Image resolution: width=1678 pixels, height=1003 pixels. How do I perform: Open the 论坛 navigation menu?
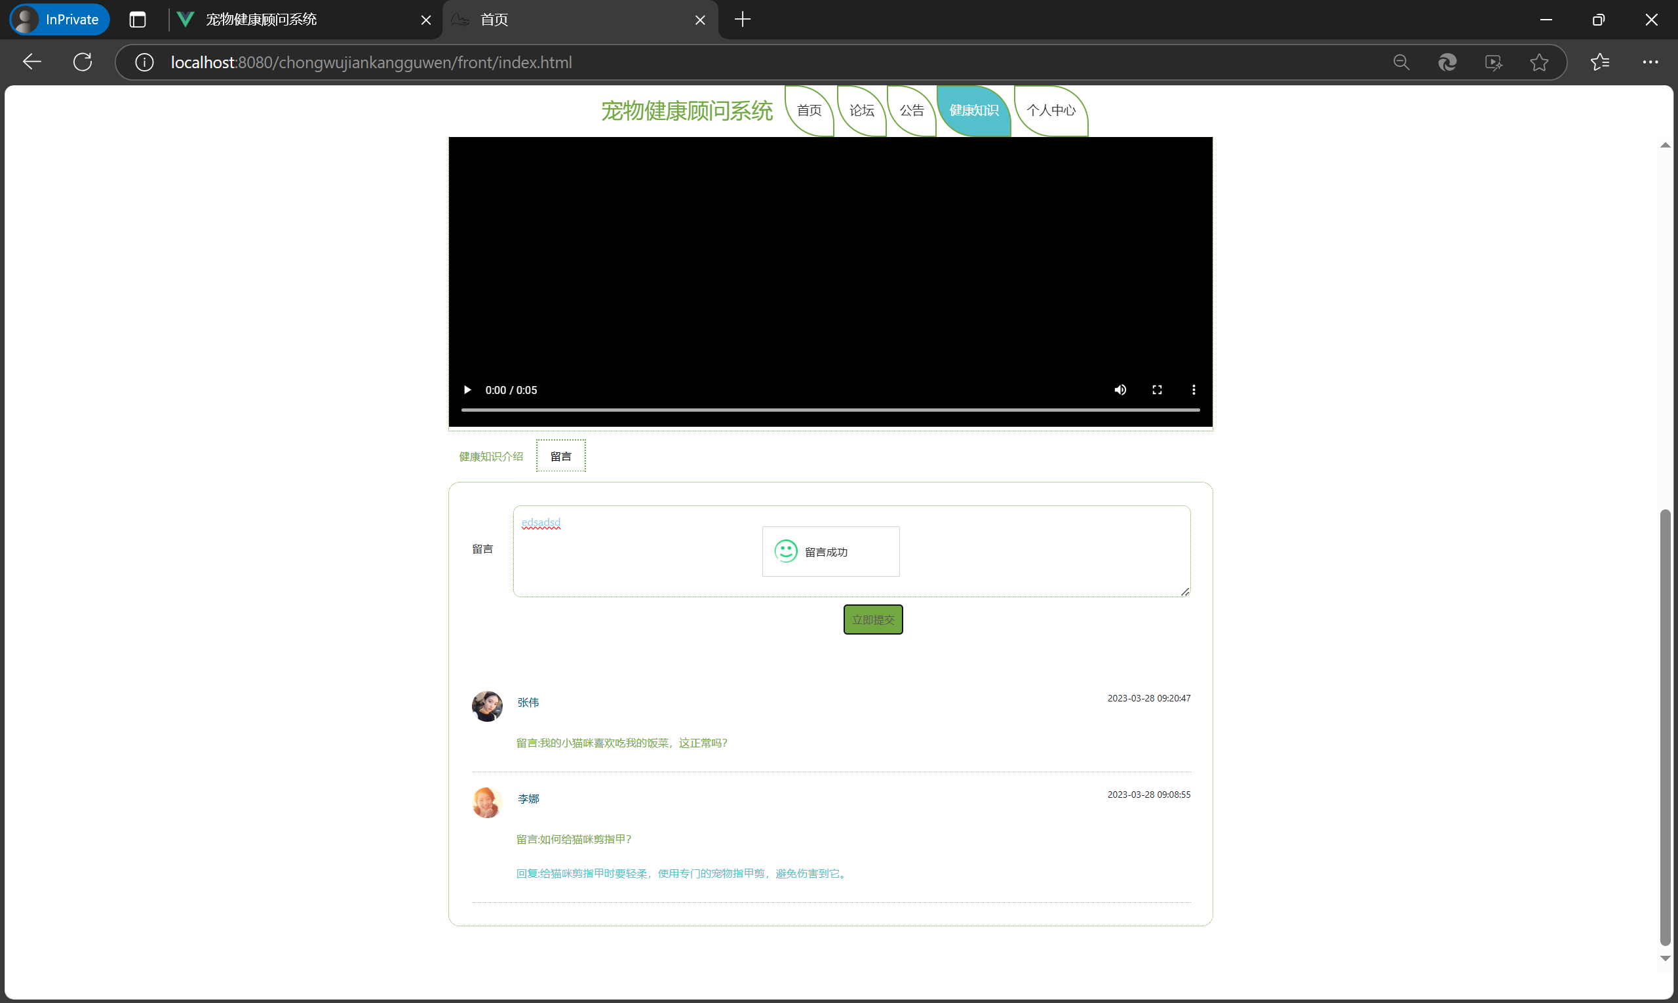(861, 110)
